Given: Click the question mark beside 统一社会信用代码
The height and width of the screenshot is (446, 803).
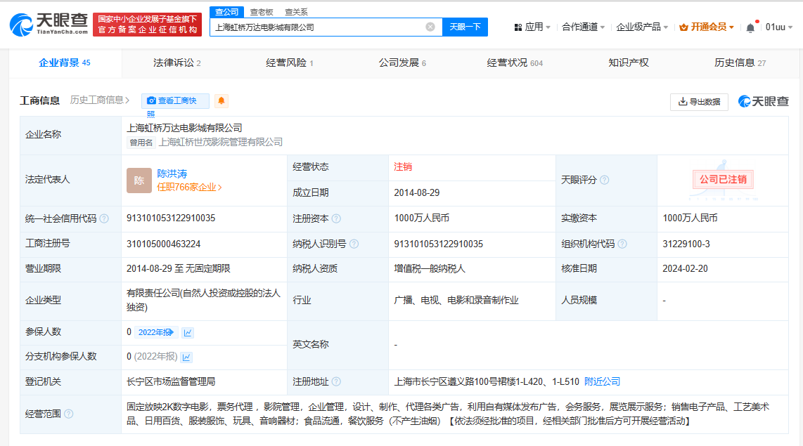Looking at the screenshot, I should tap(106, 218).
